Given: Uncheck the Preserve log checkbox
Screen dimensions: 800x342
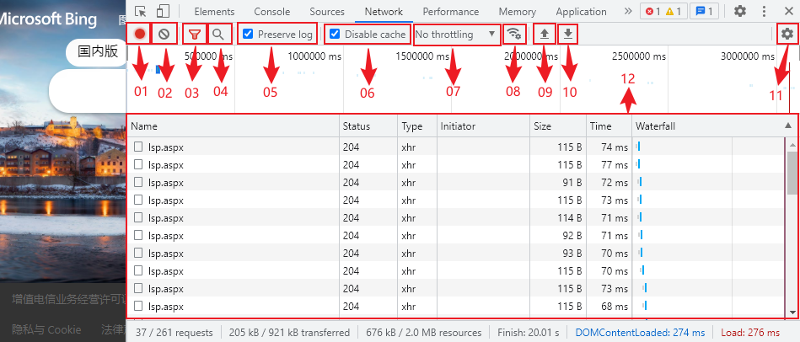Looking at the screenshot, I should pyautogui.click(x=248, y=35).
